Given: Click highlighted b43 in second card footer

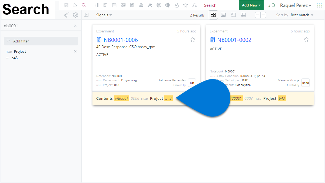Looking at the screenshot, I should click(282, 98).
